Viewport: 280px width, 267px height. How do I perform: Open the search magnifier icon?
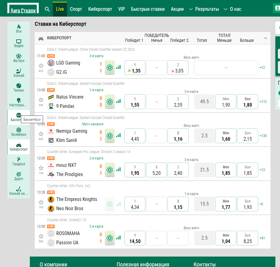click(47, 9)
